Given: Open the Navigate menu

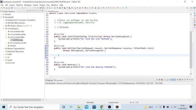Looking at the screenshot, I should (x=28, y=5).
